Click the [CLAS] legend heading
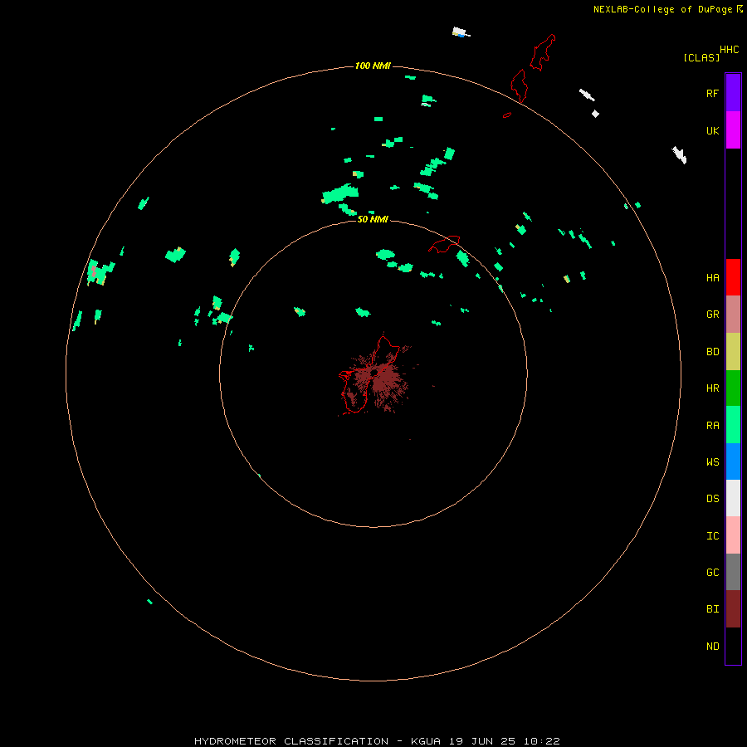Image resolution: width=747 pixels, height=747 pixels. coord(701,57)
